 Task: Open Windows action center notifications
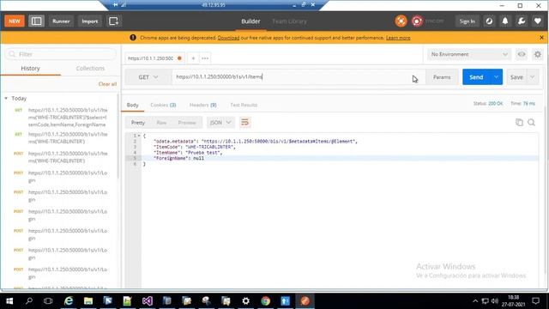tap(535, 301)
